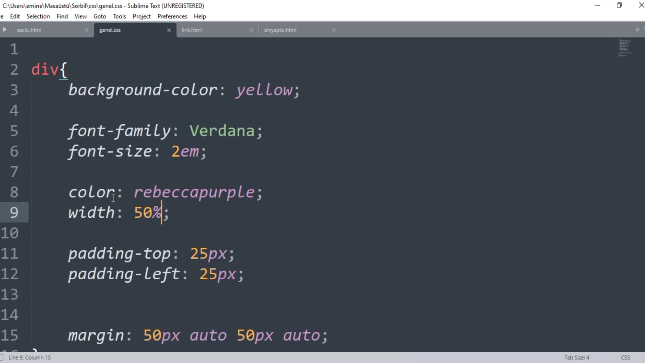Toggle side bar icon in status bar
The width and height of the screenshot is (645, 363).
pos(2,357)
